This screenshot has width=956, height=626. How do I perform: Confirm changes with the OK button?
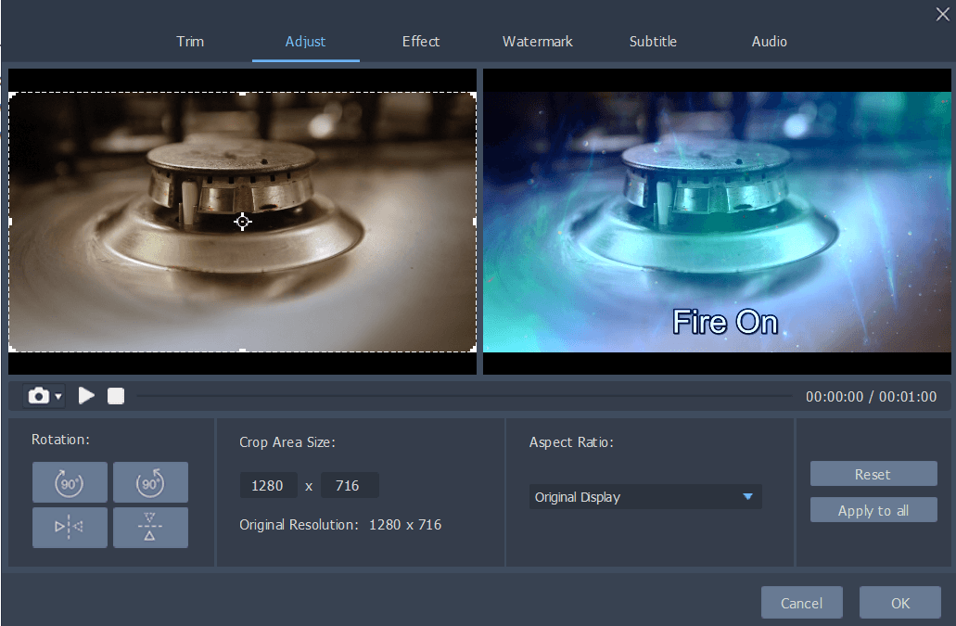(899, 603)
